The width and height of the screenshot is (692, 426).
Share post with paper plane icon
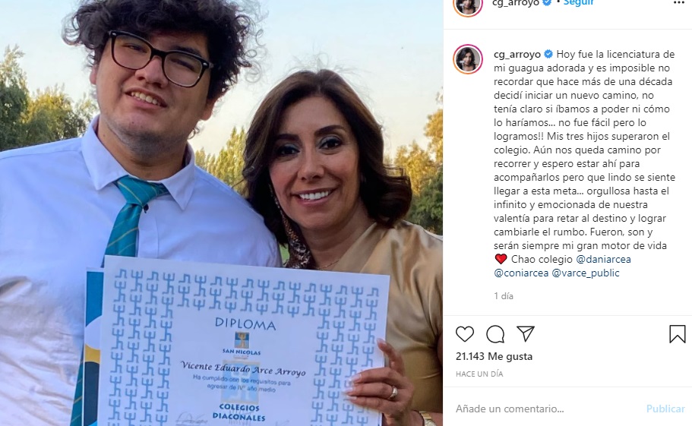coord(526,334)
